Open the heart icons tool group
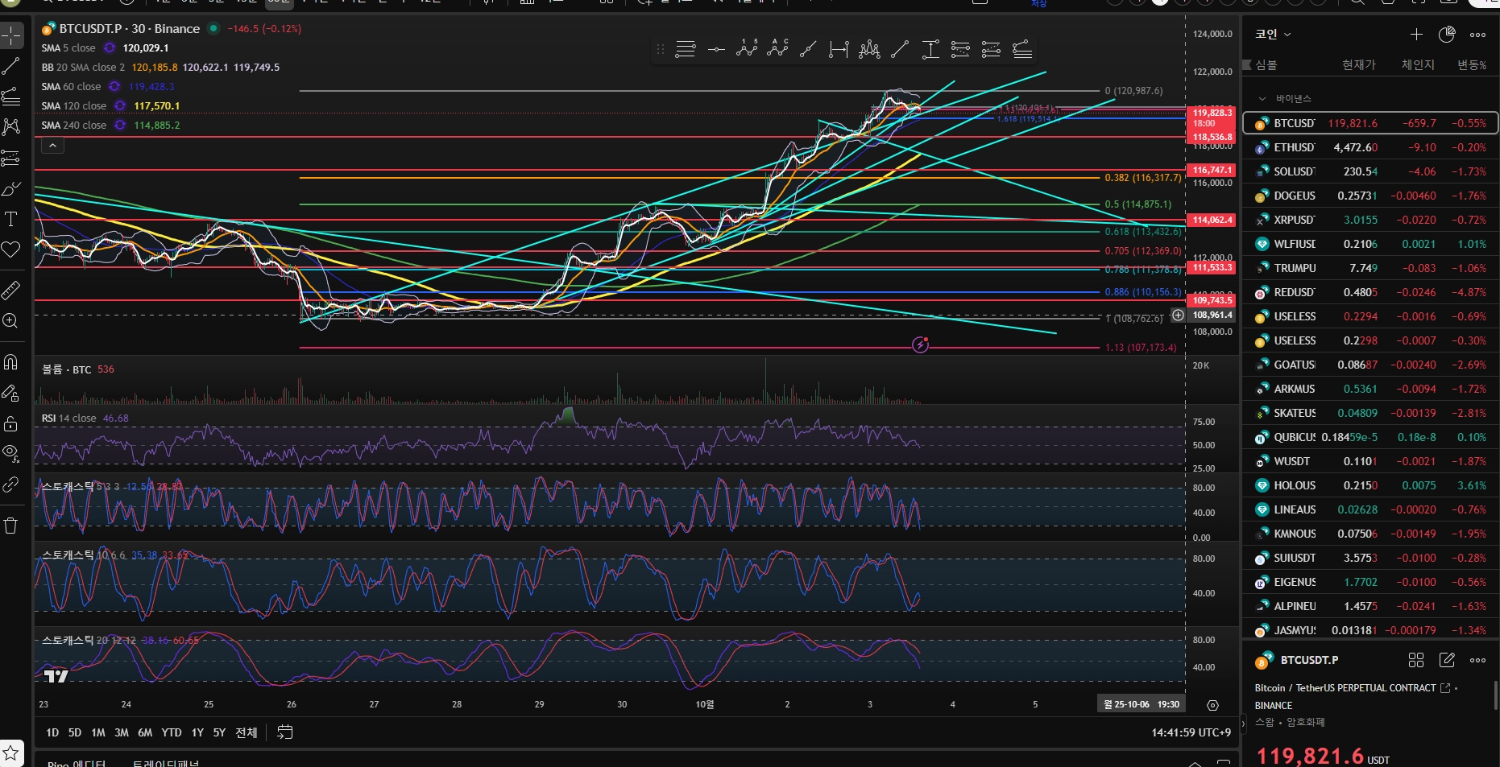The height and width of the screenshot is (767, 1500). pyautogui.click(x=11, y=249)
